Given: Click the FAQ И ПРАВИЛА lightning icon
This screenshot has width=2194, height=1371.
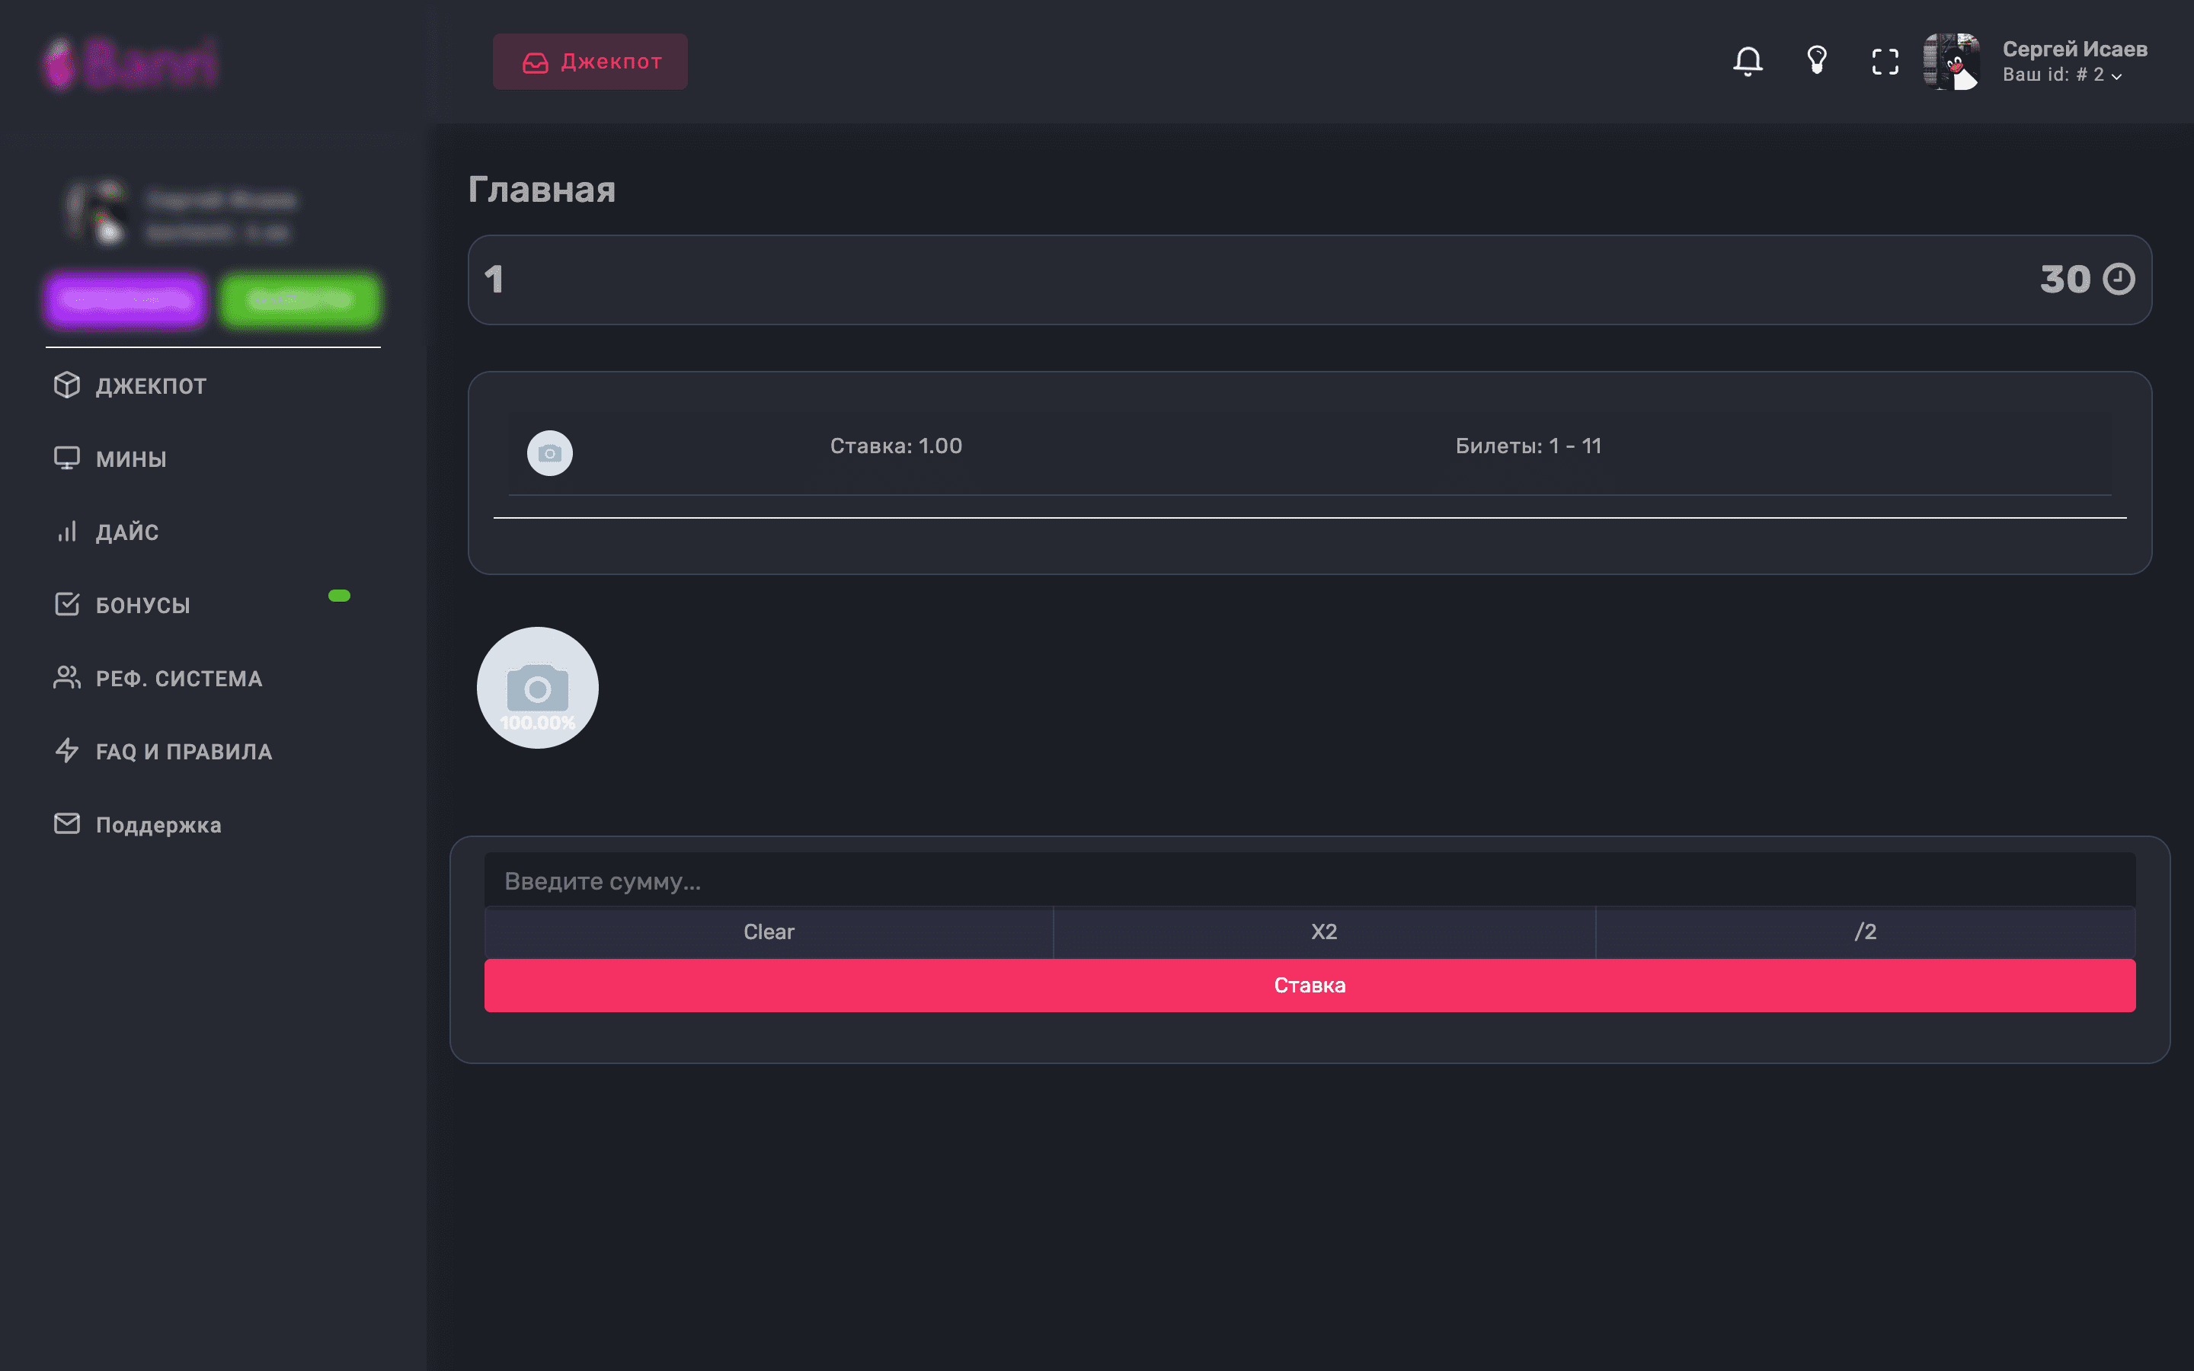Looking at the screenshot, I should 67,751.
